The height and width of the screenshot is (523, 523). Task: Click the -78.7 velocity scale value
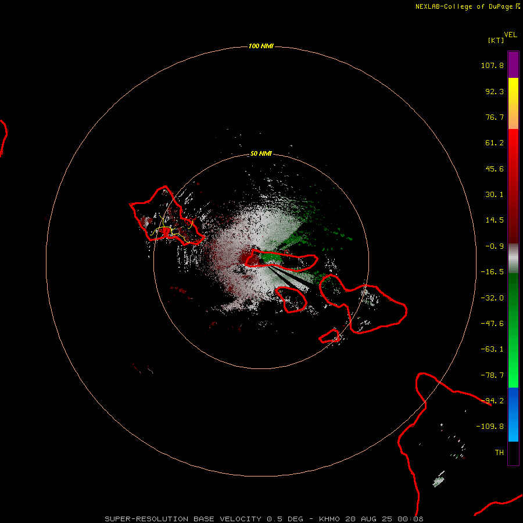[492, 375]
